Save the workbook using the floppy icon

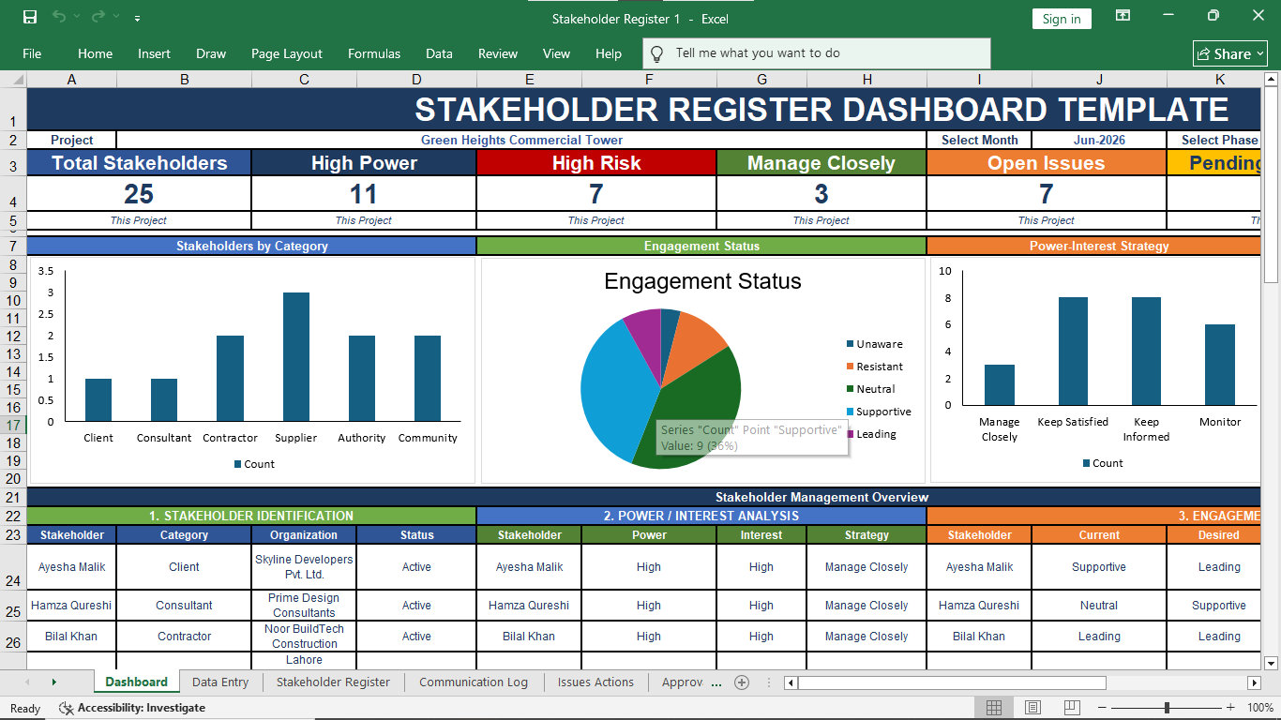pos(30,18)
